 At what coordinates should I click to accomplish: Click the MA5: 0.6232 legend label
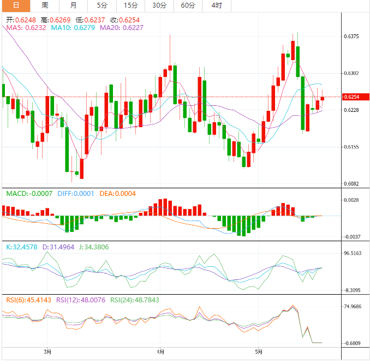coord(26,28)
